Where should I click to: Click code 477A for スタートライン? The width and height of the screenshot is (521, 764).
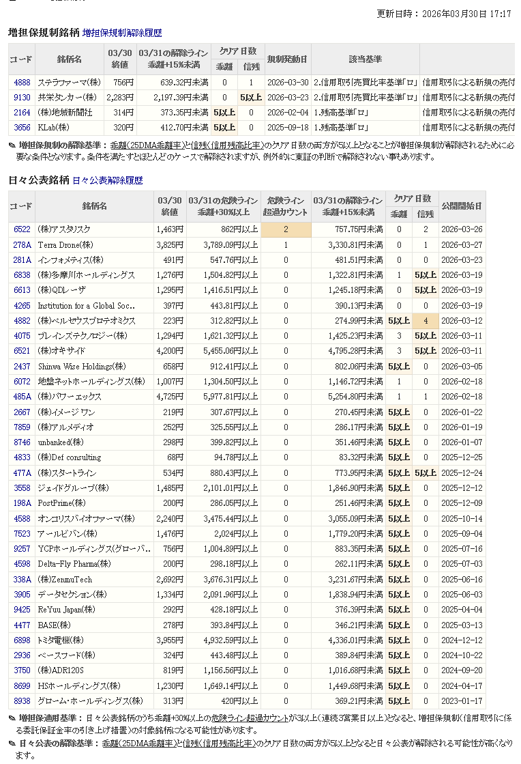click(x=22, y=472)
